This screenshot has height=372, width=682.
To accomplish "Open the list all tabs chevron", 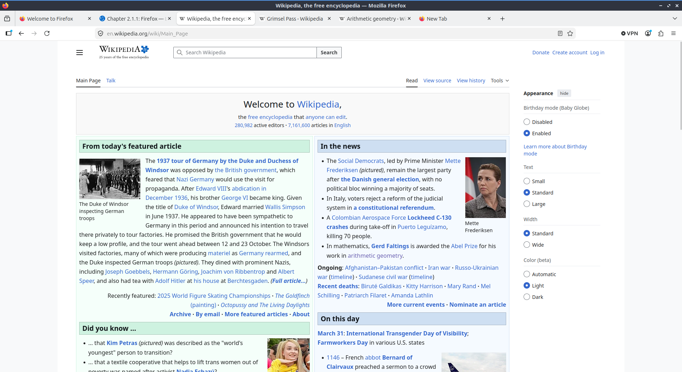I will coord(675,18).
